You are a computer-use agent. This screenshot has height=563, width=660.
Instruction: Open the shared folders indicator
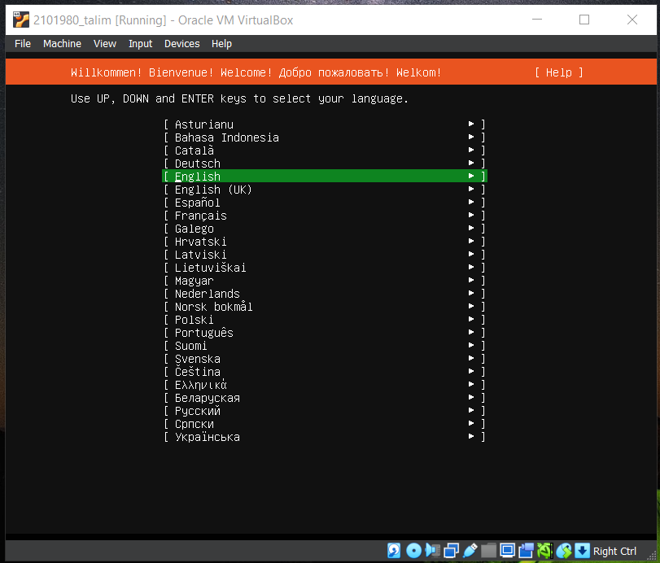pyautogui.click(x=488, y=550)
